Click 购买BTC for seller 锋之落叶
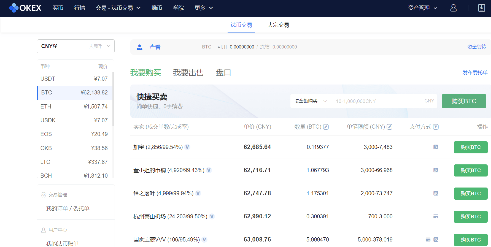 471,194
